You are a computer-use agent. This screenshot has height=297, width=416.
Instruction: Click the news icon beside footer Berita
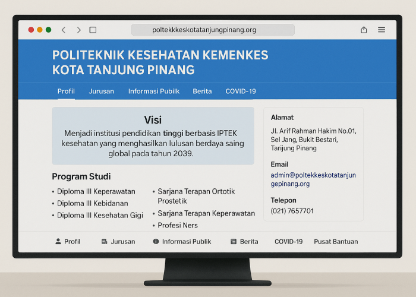234,241
